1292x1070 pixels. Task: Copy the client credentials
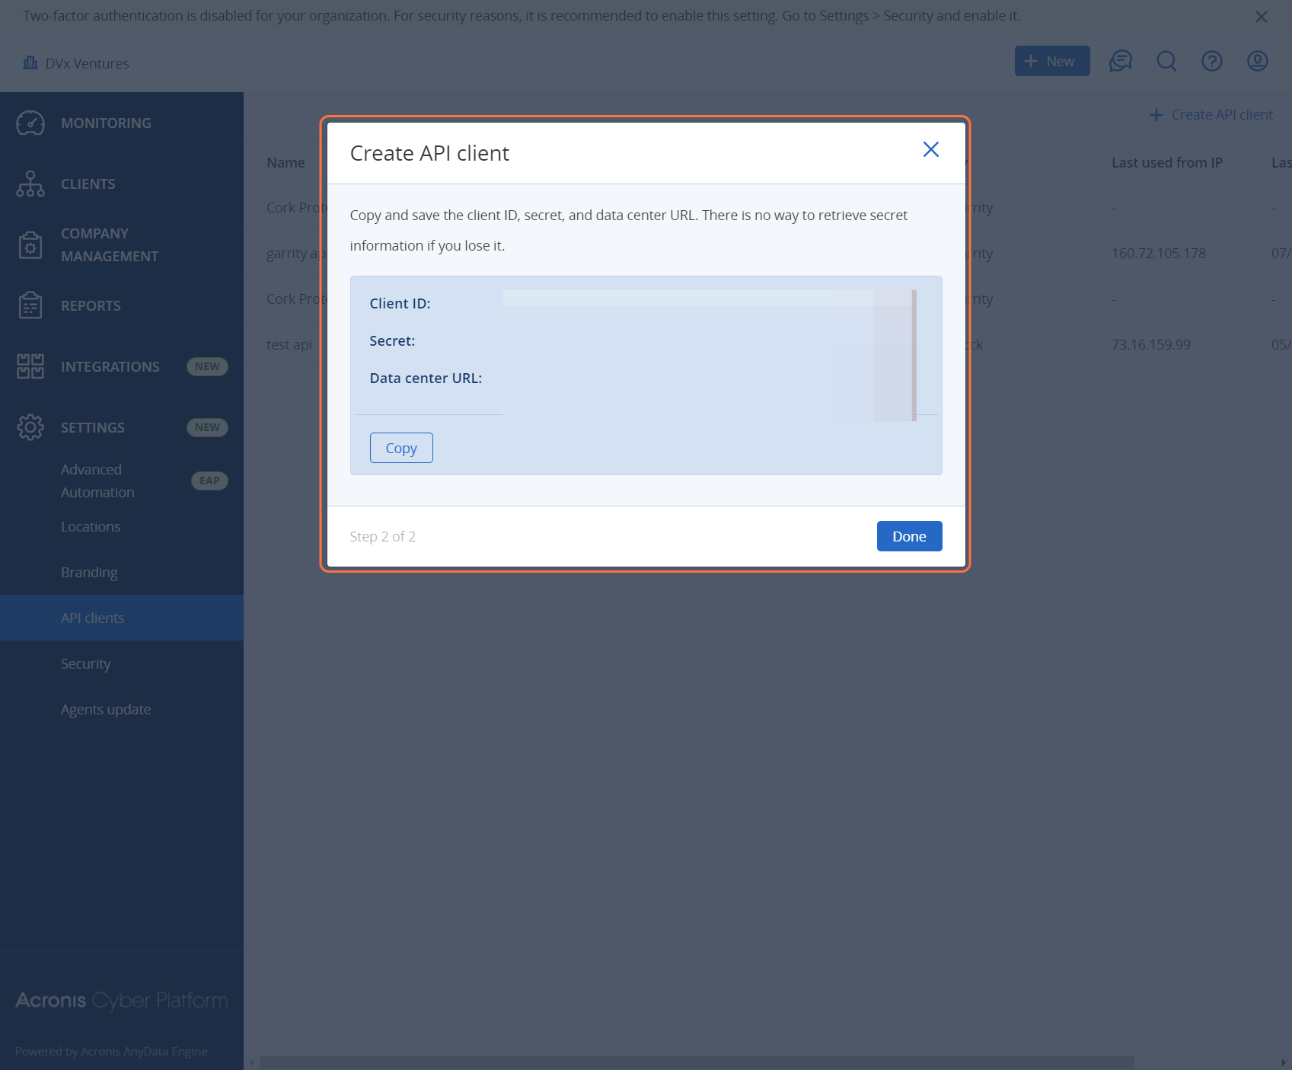point(401,448)
